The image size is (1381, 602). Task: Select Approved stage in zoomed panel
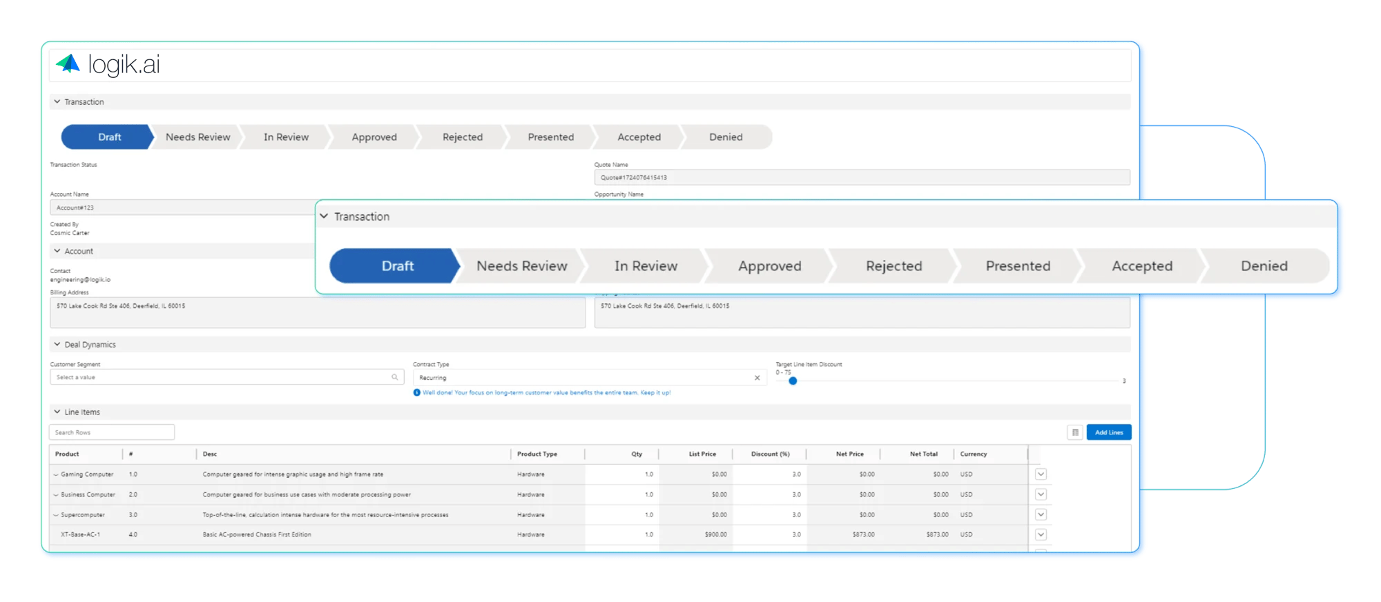[770, 266]
